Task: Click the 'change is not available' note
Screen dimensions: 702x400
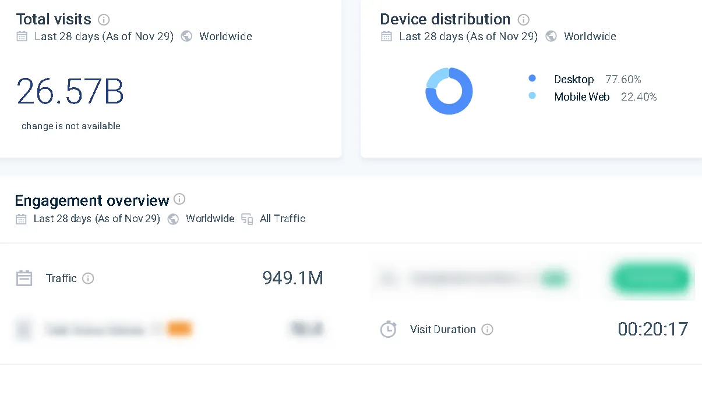Action: (71, 126)
